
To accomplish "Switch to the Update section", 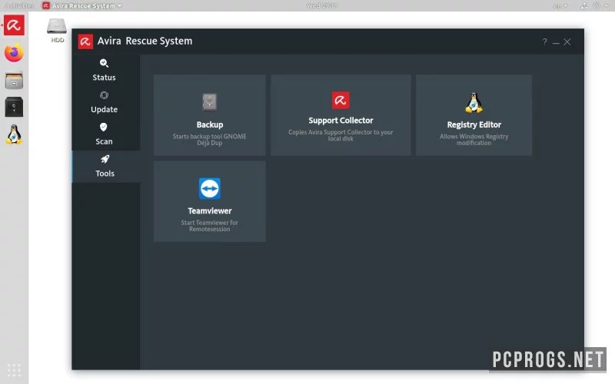I will [x=105, y=102].
